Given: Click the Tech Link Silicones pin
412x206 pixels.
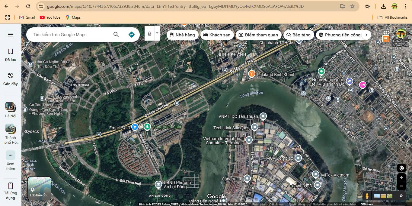Looking at the screenshot, I should coord(255,127).
